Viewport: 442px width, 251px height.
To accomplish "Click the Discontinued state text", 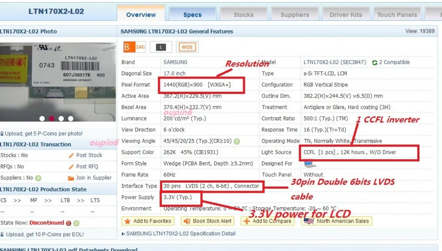I will [47, 223].
